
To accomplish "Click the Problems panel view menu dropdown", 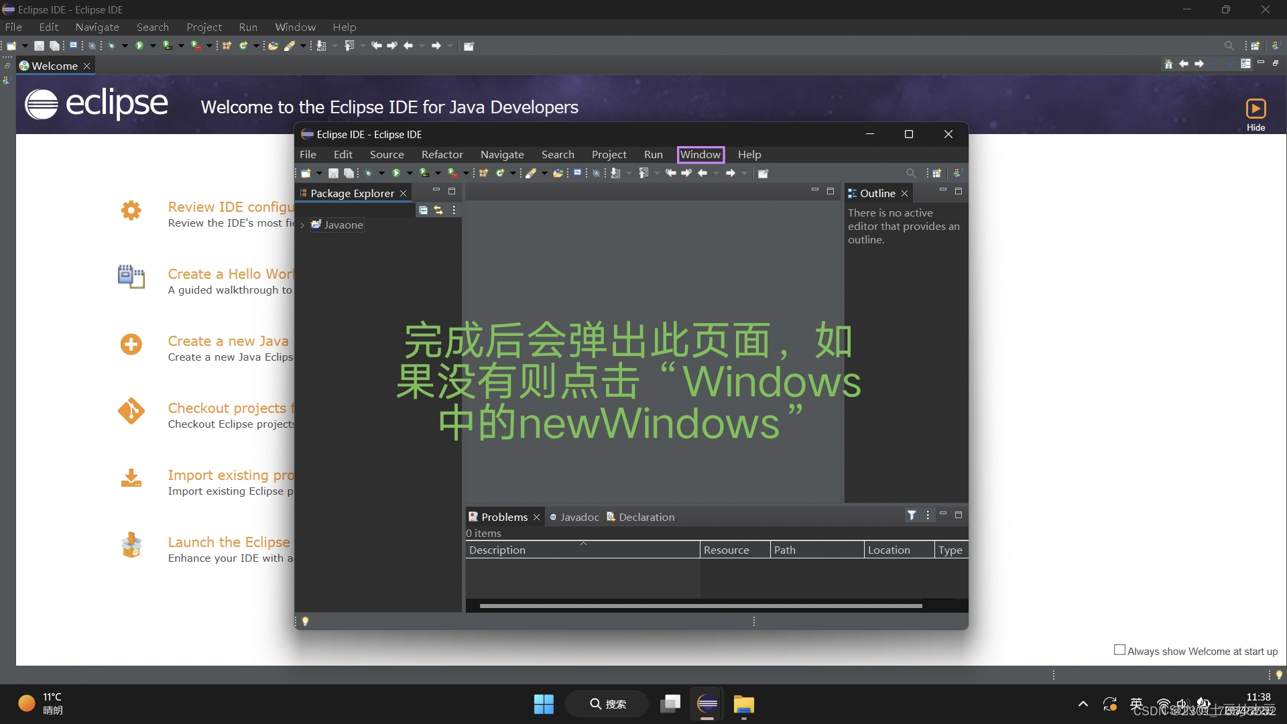I will click(x=926, y=516).
